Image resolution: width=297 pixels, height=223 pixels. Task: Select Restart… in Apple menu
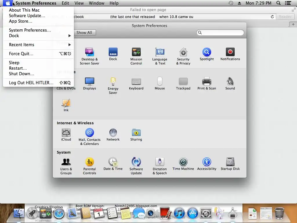(x=38, y=68)
